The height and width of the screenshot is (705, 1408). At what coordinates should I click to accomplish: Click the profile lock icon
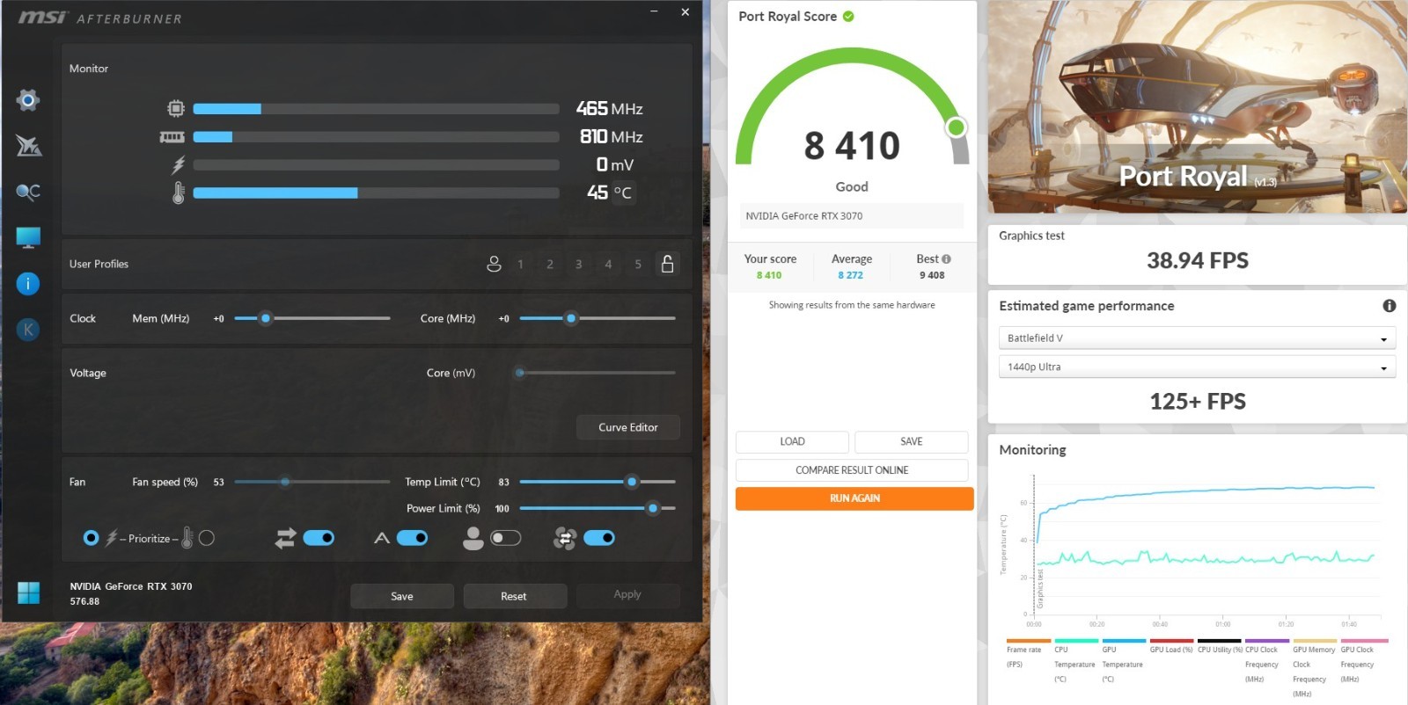click(x=667, y=264)
